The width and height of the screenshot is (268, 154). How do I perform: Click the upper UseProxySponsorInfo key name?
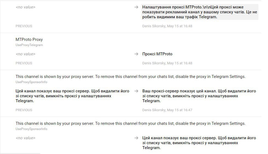[x=31, y=82]
